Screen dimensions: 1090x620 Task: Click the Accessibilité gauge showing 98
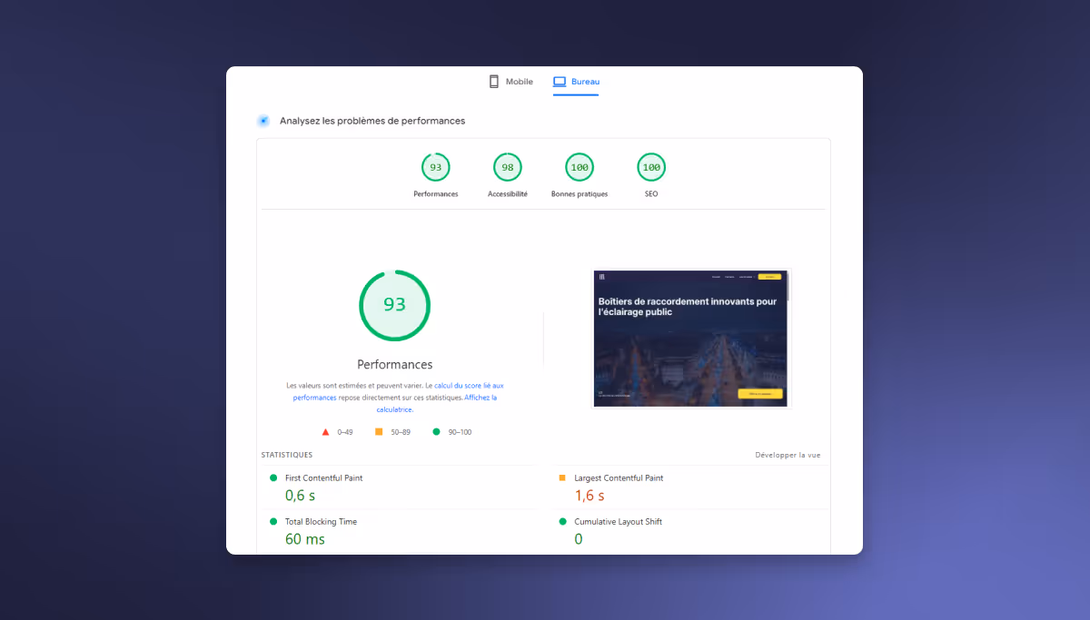(x=507, y=167)
